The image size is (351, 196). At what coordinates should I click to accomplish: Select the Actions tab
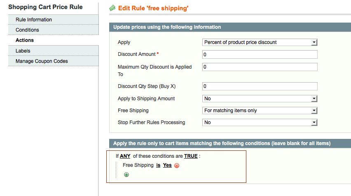[25, 40]
